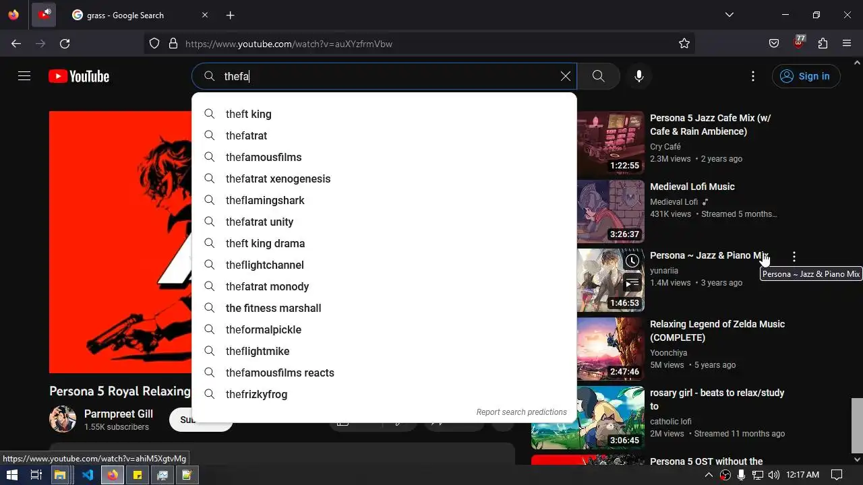
Task: Select 'thefamousfilms reacts' suggestion
Action: (384, 373)
